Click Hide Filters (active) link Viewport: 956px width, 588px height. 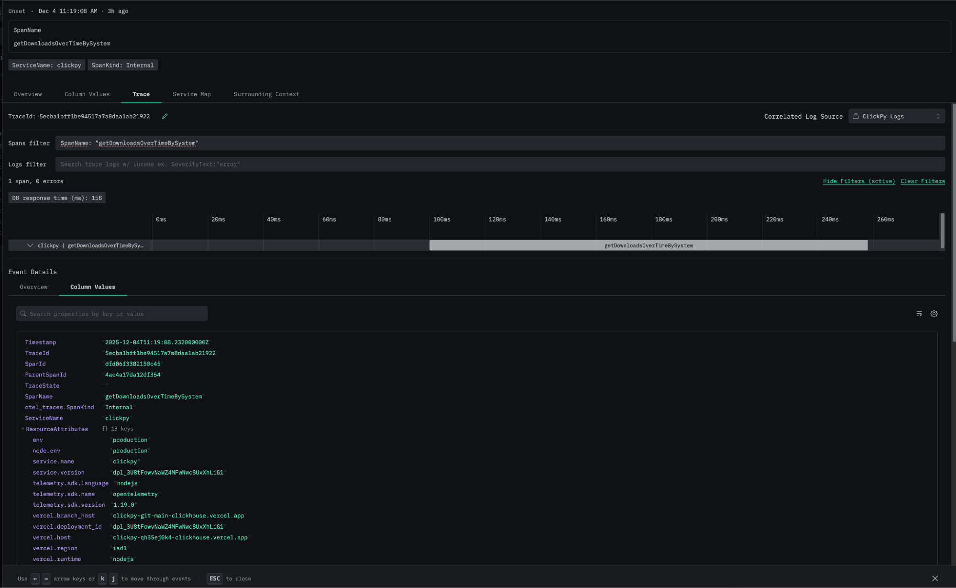(x=858, y=181)
